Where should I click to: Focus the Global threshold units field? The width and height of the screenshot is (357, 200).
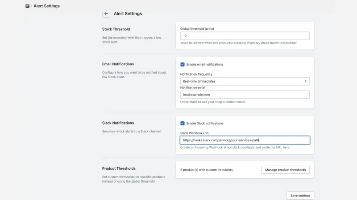pyautogui.click(x=245, y=36)
